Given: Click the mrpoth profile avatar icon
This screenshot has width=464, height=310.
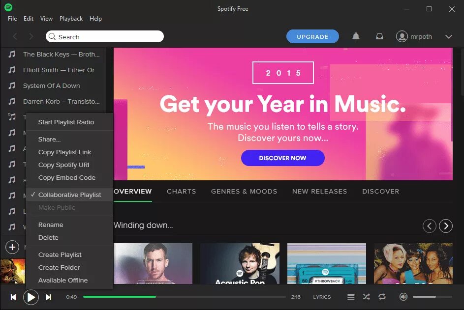Looking at the screenshot, I should tap(402, 36).
